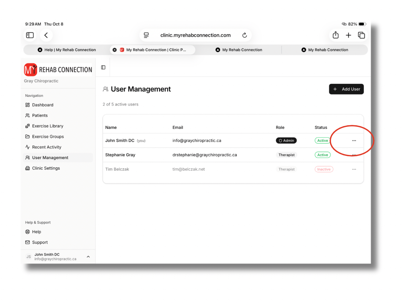This screenshot has width=405, height=303.
Task: Click the Tim Belczak name cell
Action: click(117, 169)
